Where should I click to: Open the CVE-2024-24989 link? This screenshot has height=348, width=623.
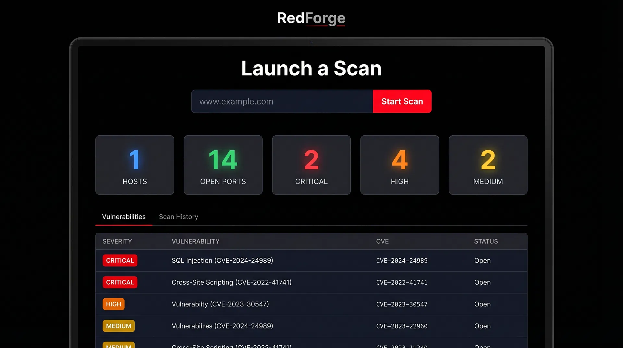pyautogui.click(x=402, y=260)
